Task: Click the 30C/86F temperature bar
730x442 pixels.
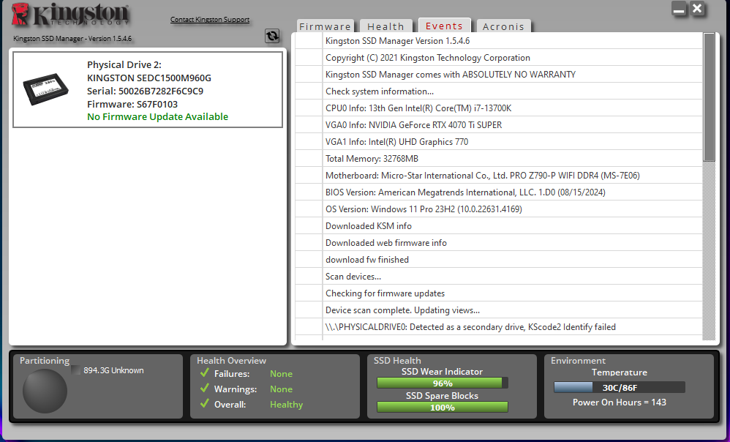Action: (x=619, y=388)
